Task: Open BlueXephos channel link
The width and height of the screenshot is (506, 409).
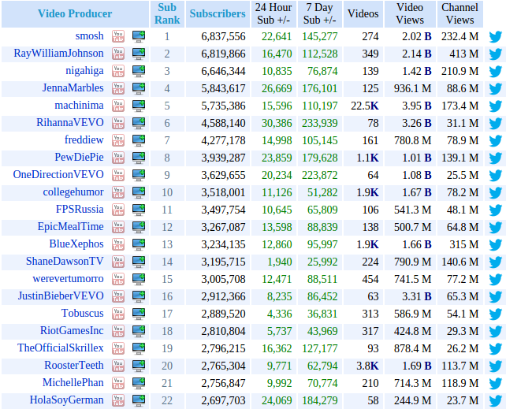Action: pyautogui.click(x=76, y=244)
